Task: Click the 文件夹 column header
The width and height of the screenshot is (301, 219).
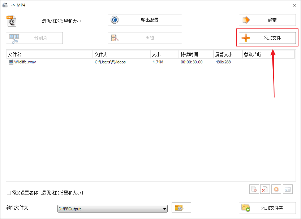Action: click(x=121, y=54)
